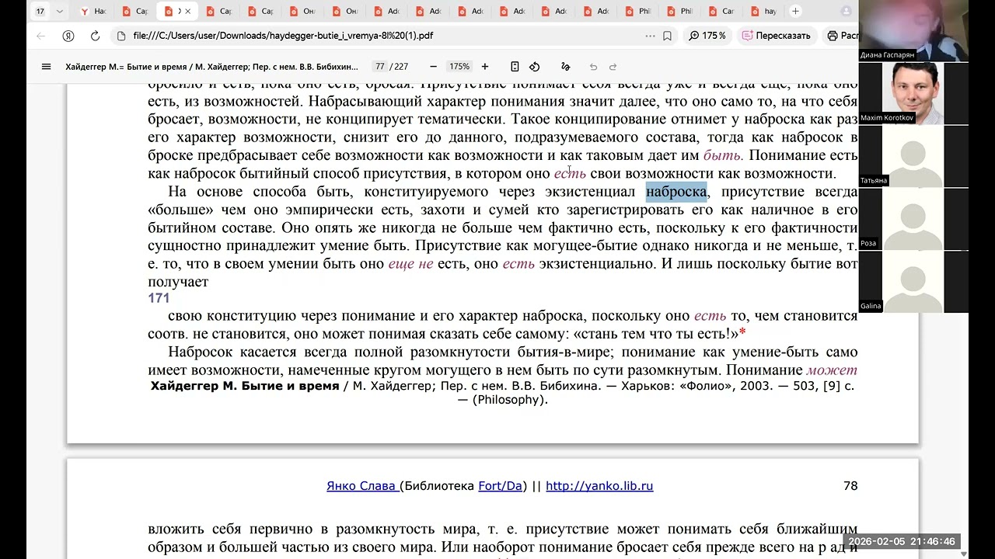The width and height of the screenshot is (995, 559).
Task: Zoom out with the minus button
Action: pos(433,67)
